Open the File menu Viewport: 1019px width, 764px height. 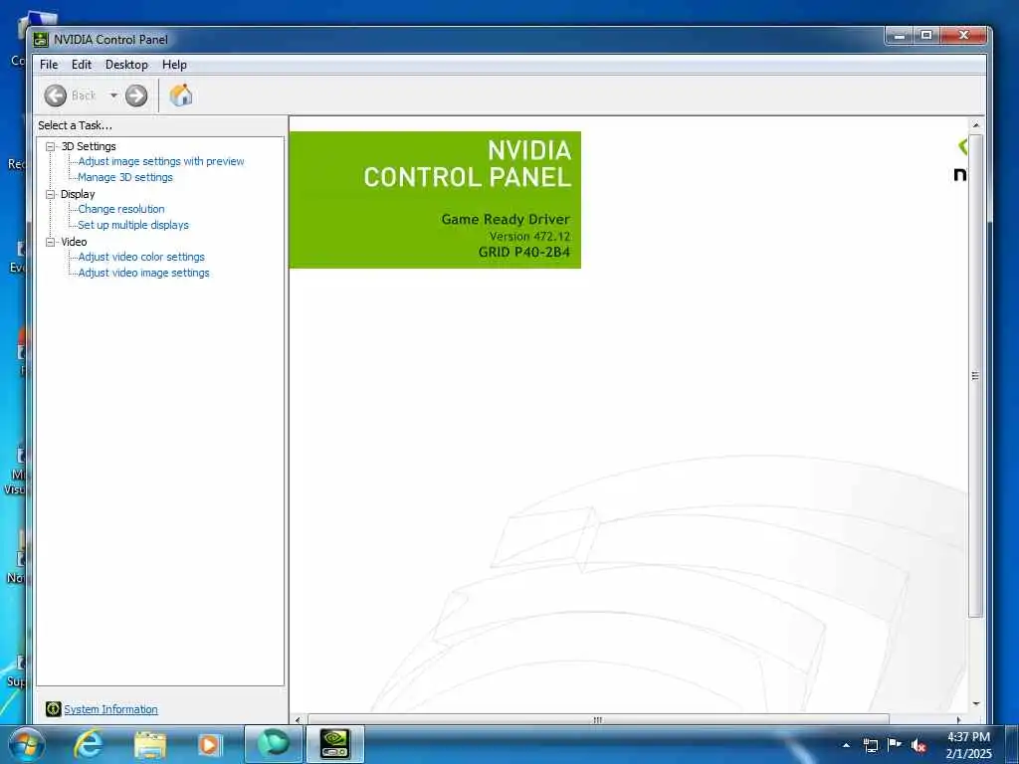pos(49,65)
